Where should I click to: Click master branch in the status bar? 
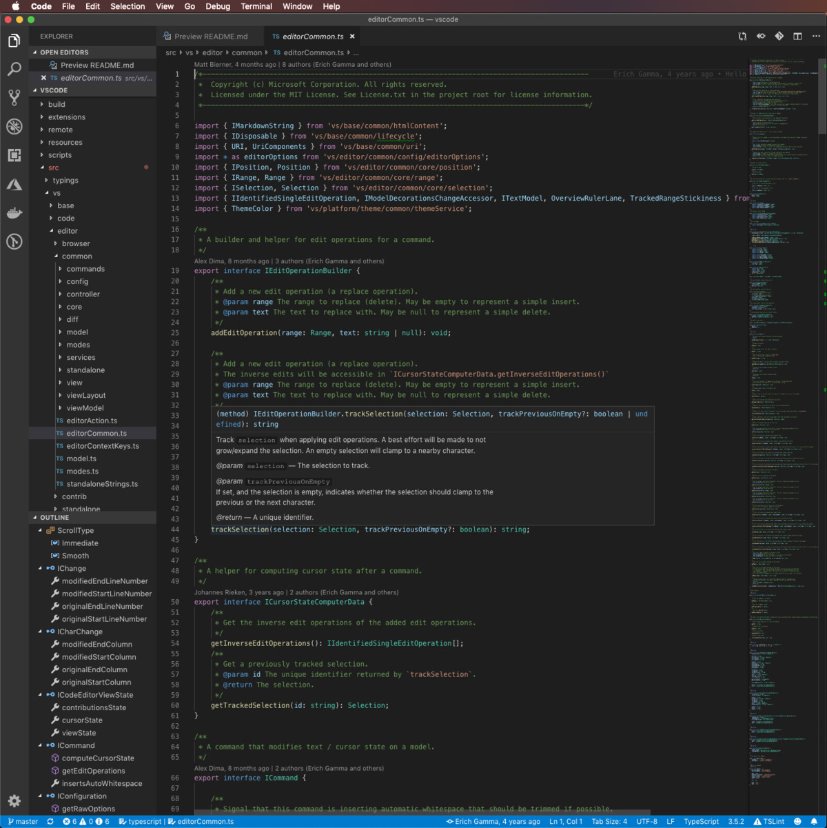click(x=24, y=821)
